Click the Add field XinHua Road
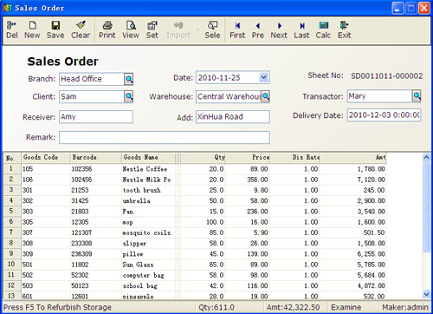The width and height of the screenshot is (433, 314). pos(233,117)
